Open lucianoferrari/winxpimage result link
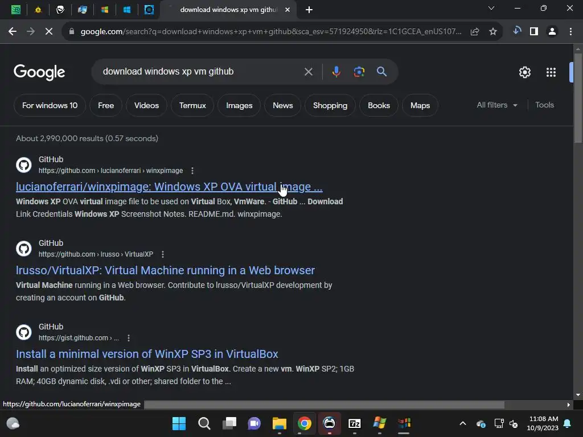This screenshot has height=437, width=583. 169,187
